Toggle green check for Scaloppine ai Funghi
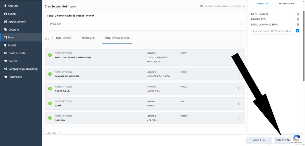 [x=50, y=74]
